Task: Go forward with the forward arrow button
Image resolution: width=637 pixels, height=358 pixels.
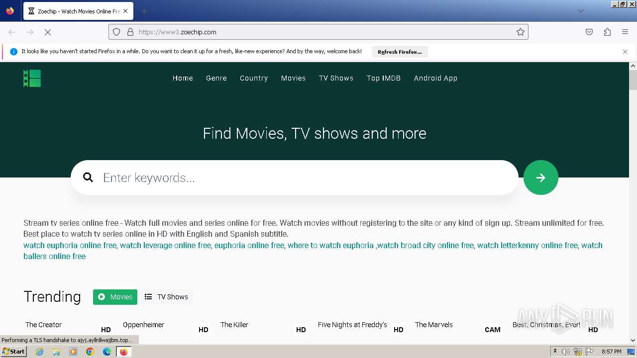Action: pos(30,32)
